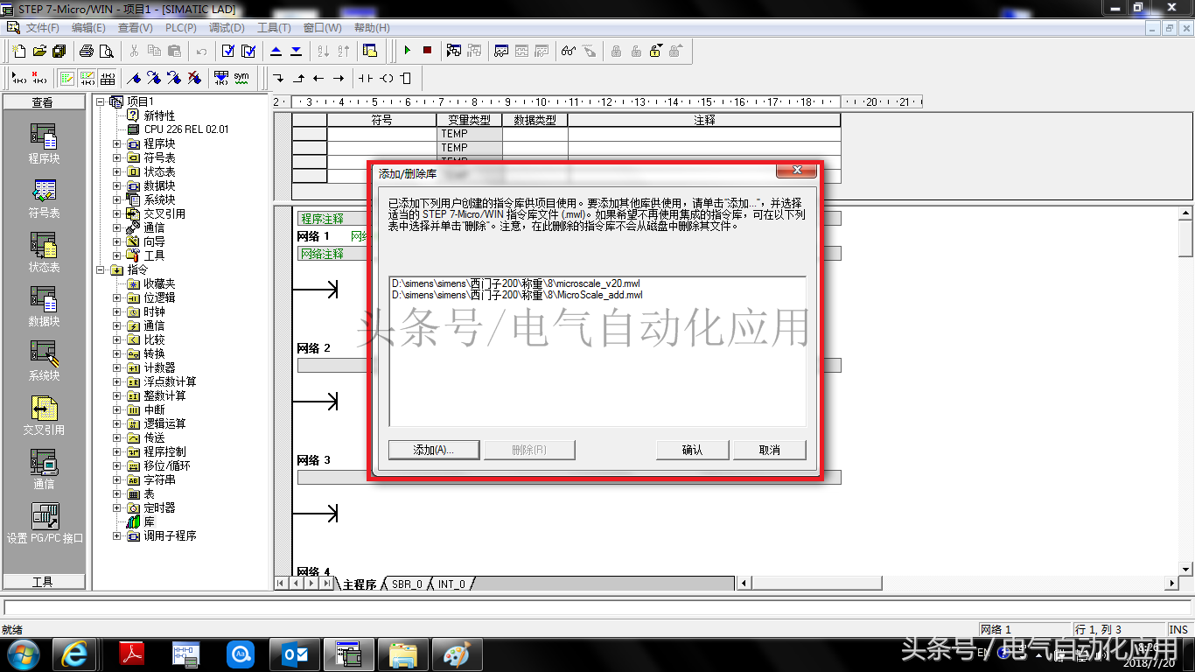Confirm the dialog with 确认

[692, 450]
